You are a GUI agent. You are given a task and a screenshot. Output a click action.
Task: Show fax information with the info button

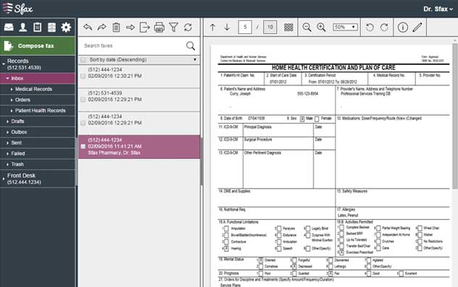pos(402,27)
